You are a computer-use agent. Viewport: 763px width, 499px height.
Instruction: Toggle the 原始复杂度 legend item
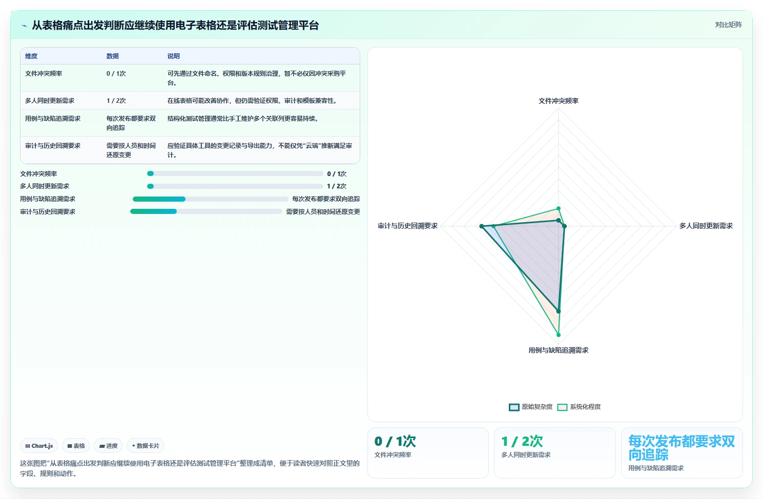click(x=530, y=407)
